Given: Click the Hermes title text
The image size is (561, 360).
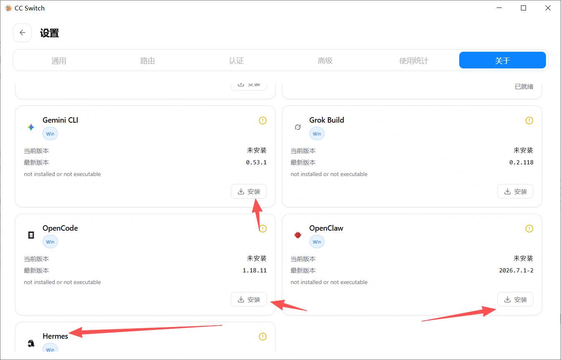Looking at the screenshot, I should [55, 336].
